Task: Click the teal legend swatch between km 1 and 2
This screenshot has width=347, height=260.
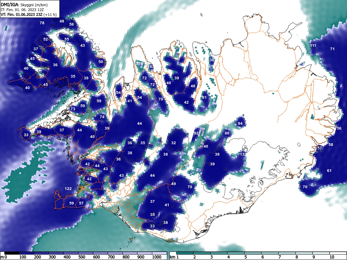Action: (185, 253)
